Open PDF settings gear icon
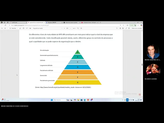The image size is (164, 123). [x=129, y=28]
